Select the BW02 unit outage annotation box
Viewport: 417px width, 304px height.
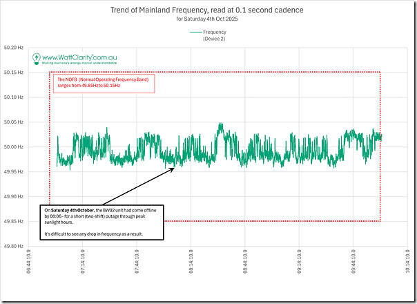click(101, 222)
